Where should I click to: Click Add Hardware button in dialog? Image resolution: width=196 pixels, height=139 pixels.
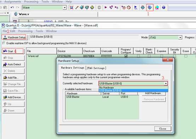pyautogui.click(x=154, y=93)
